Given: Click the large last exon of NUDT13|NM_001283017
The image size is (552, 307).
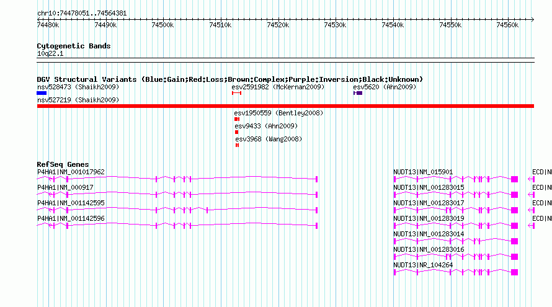Looking at the screenshot, I should tap(514, 210).
